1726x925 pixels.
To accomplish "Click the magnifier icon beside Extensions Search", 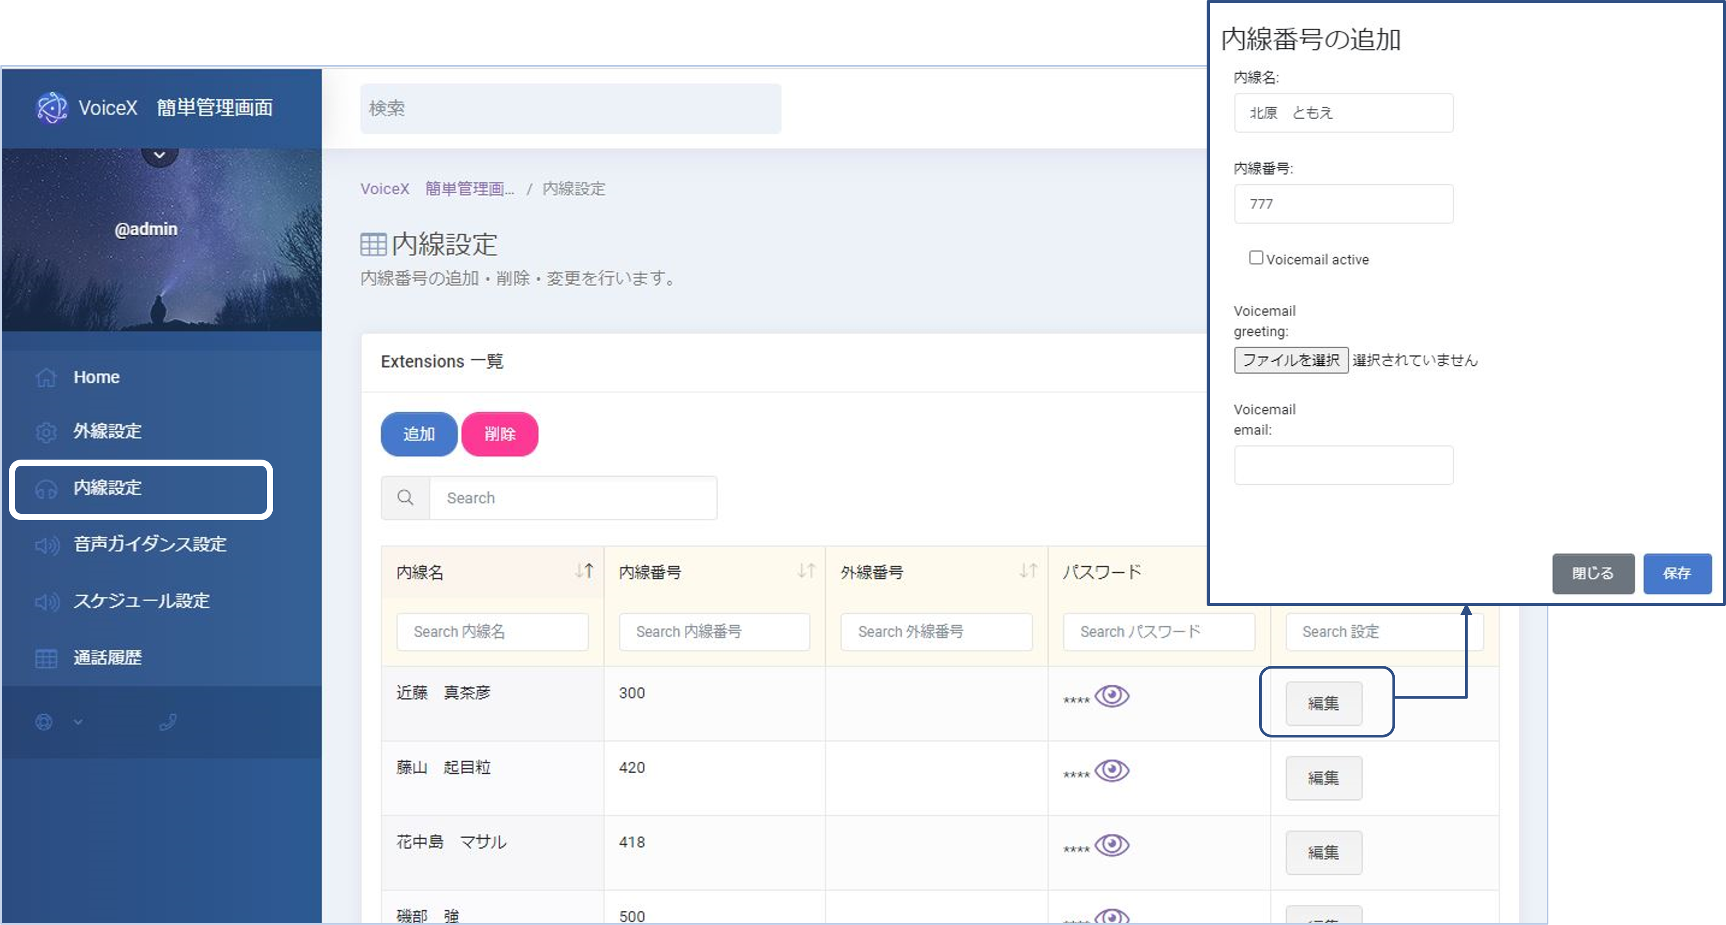I will click(x=405, y=498).
